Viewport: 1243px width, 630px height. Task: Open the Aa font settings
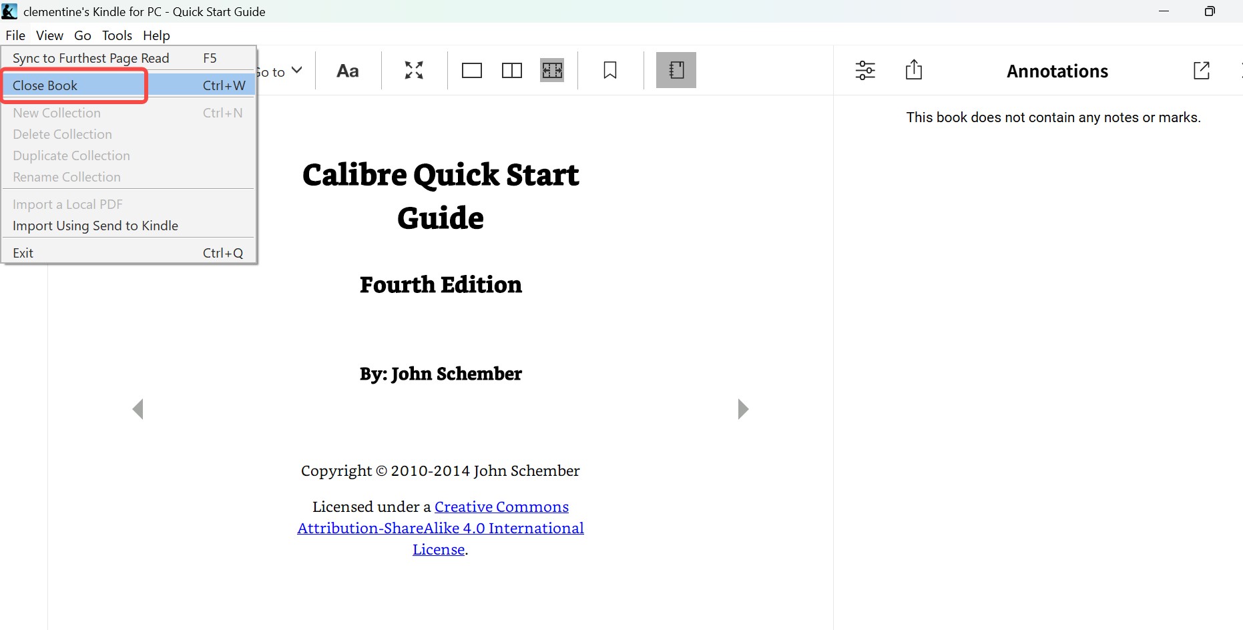click(x=348, y=70)
